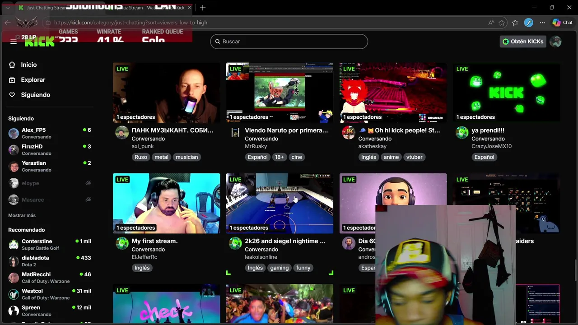Open the tab list dropdown arrow

coord(7,8)
